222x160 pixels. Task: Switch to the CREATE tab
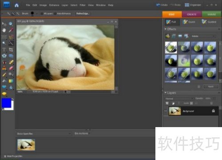click(191, 14)
